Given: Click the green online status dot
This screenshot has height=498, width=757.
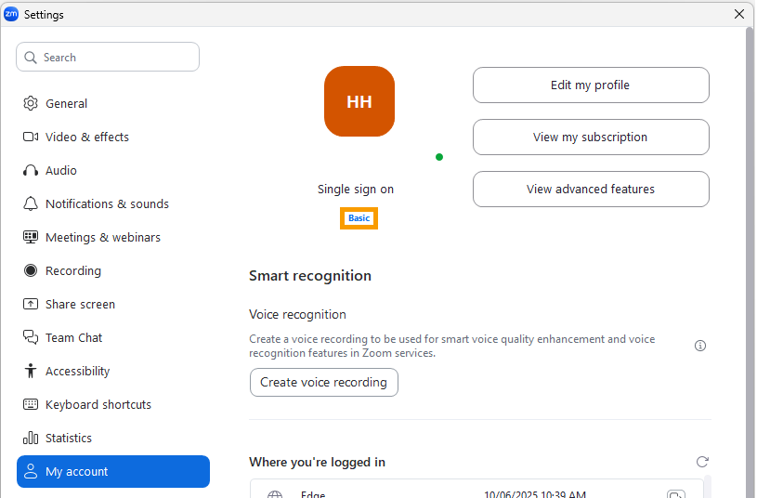Looking at the screenshot, I should click(438, 157).
